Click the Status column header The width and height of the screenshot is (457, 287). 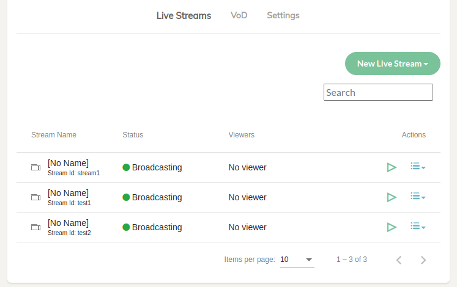click(x=133, y=135)
